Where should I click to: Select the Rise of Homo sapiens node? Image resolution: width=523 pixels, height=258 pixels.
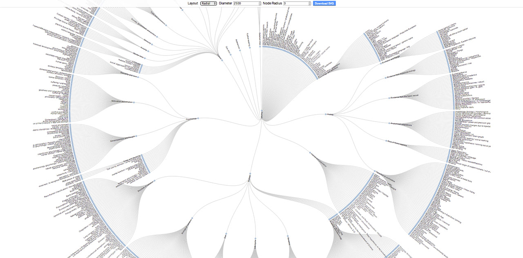[387, 141]
